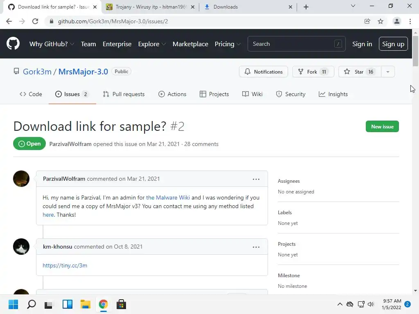Open the Enterprise page

(x=117, y=44)
